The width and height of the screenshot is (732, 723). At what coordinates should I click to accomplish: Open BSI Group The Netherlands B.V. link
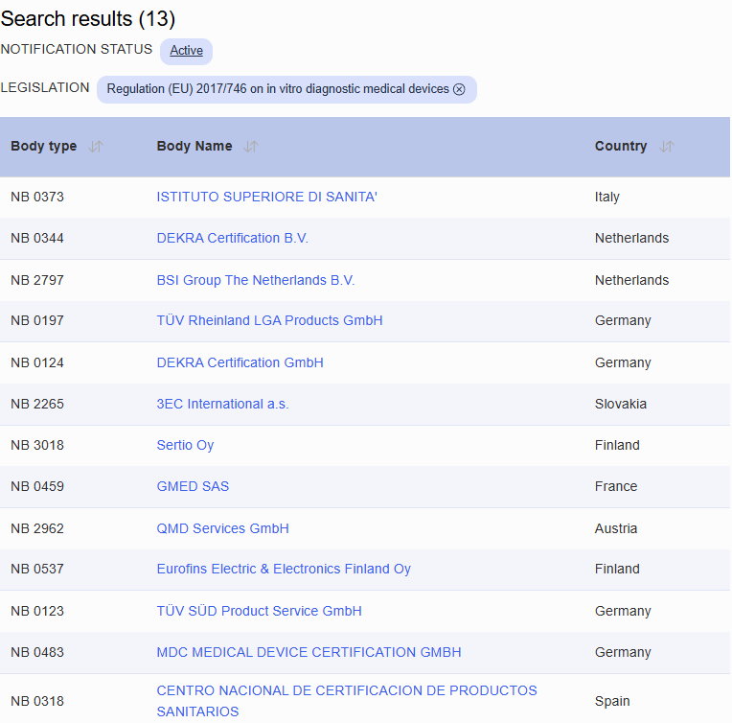coord(256,280)
